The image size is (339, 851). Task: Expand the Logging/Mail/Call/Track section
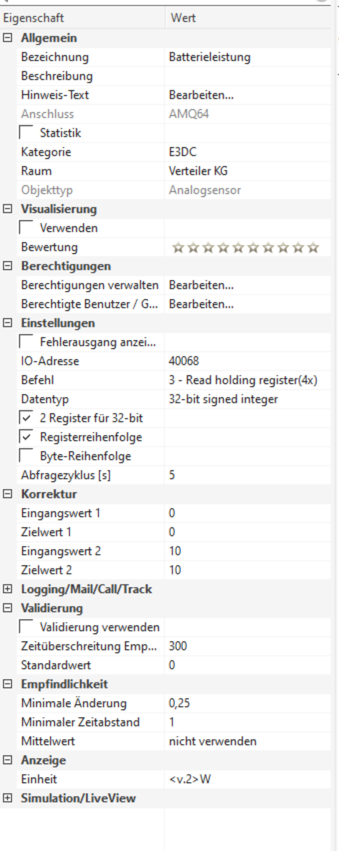7,588
